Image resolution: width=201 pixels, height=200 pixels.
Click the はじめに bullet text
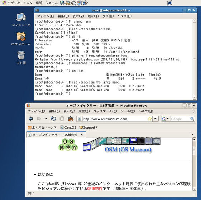click(45, 174)
